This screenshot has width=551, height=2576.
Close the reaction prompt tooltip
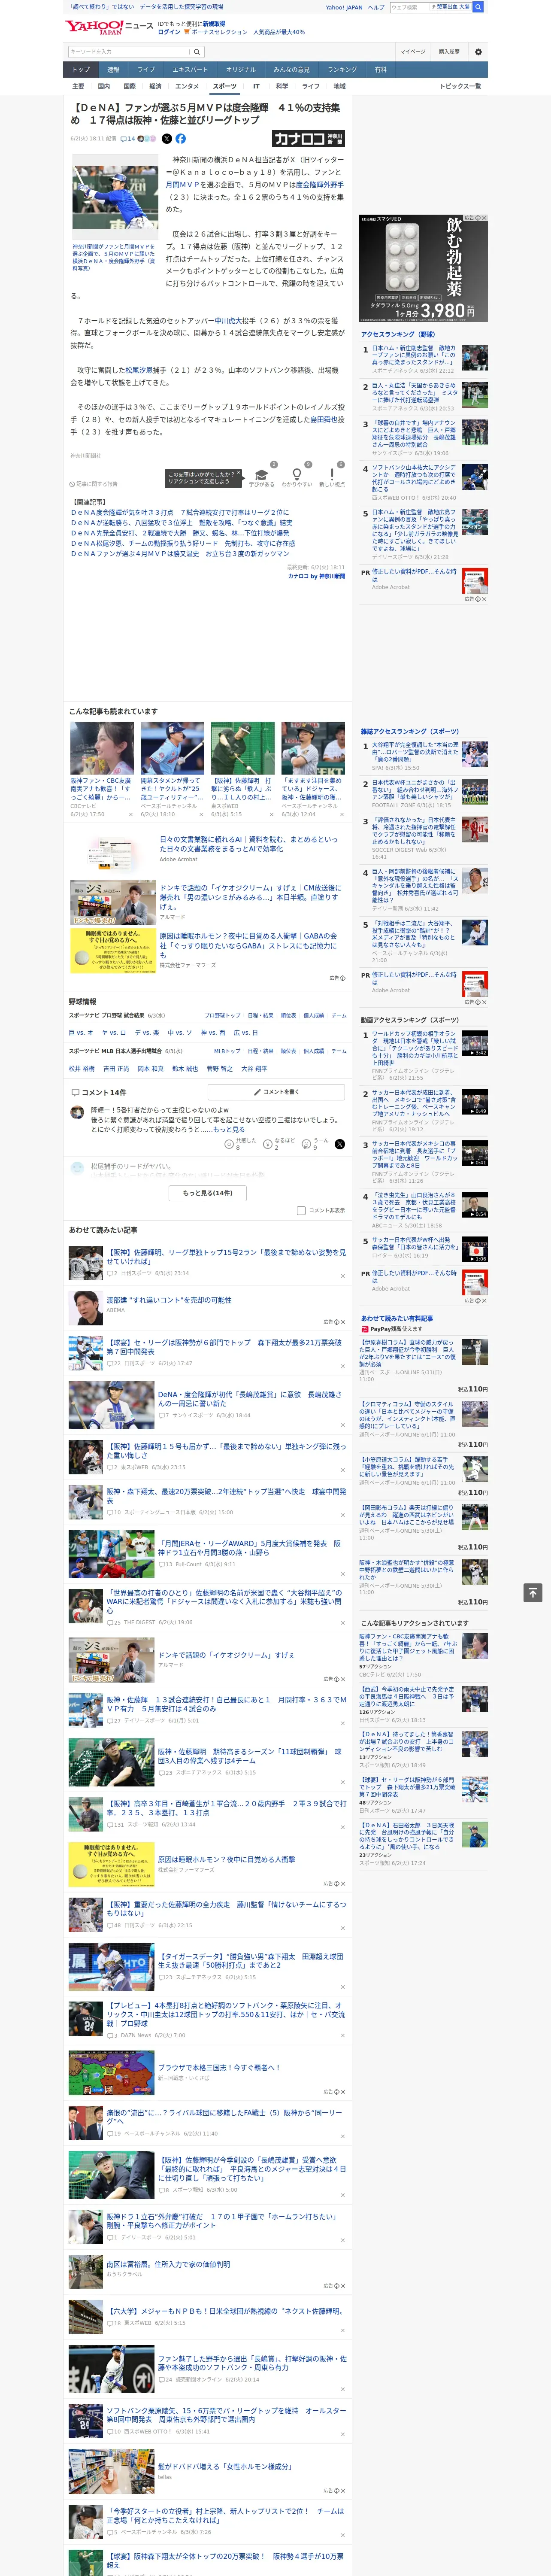click(240, 474)
